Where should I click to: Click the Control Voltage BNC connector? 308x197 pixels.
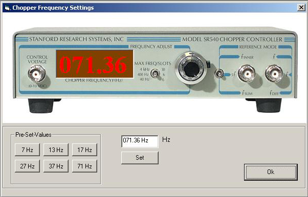37,73
